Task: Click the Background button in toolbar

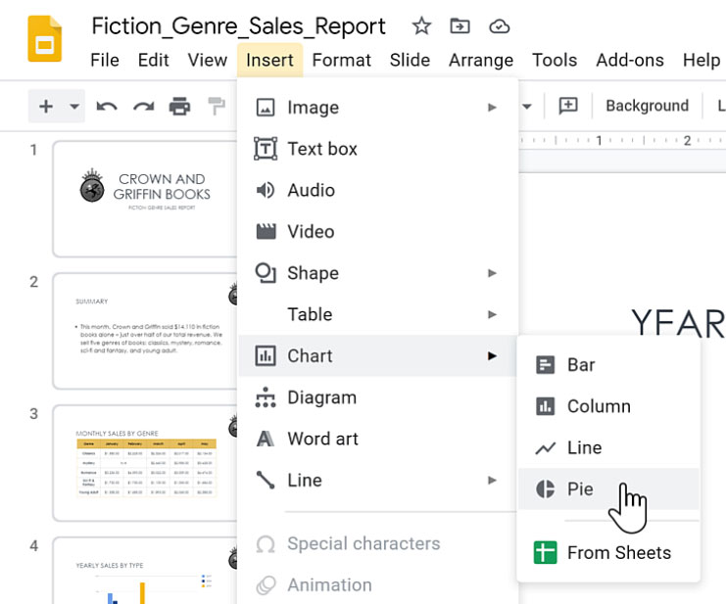Action: (647, 106)
